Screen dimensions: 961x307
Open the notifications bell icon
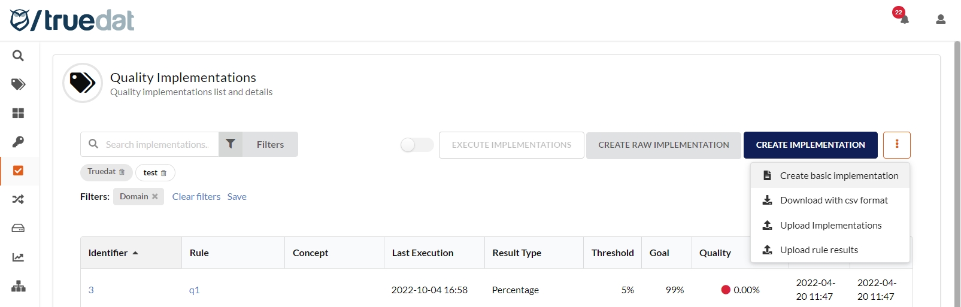pyautogui.click(x=904, y=19)
